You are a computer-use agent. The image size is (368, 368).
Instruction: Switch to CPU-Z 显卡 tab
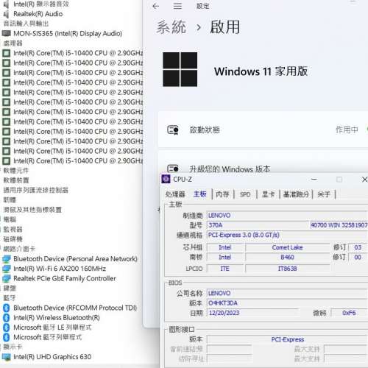click(268, 194)
